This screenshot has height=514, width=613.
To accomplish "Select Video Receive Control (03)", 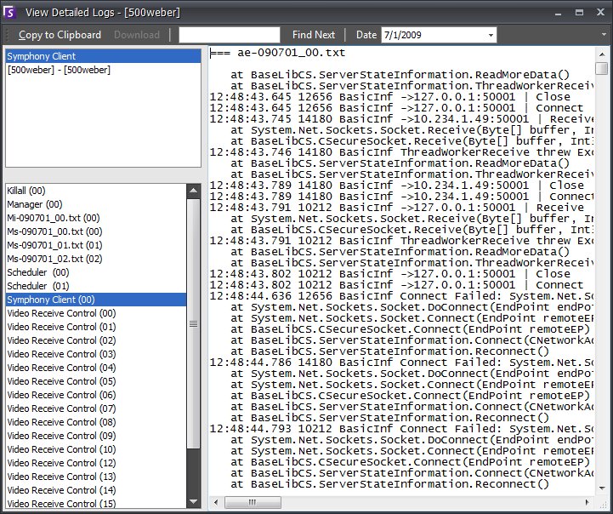I will click(96, 354).
